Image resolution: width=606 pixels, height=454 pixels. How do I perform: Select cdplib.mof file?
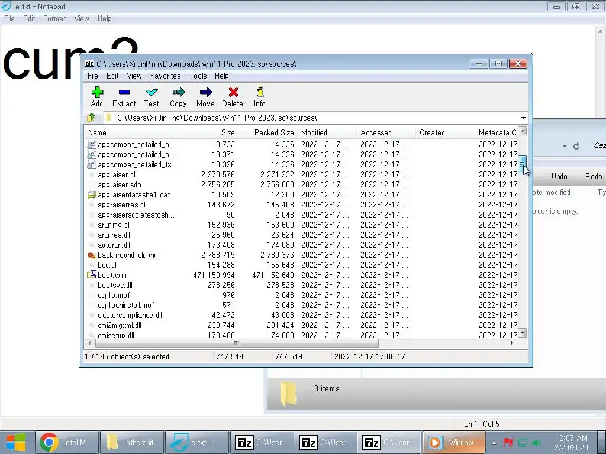[x=114, y=295]
